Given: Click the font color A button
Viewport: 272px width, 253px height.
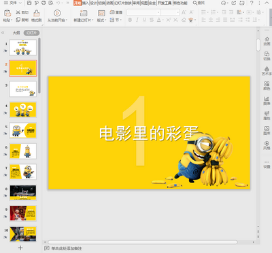Looking at the screenshot, I should 159,20.
